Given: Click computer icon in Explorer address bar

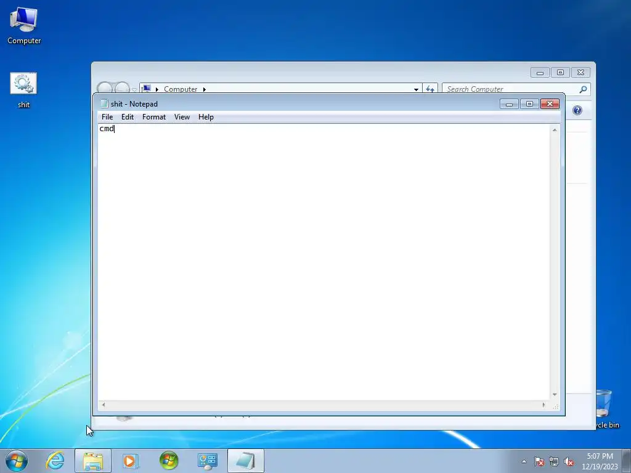Looking at the screenshot, I should click(147, 89).
